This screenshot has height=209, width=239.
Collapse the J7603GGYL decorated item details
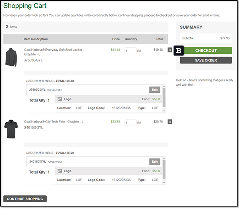(x=55, y=90)
